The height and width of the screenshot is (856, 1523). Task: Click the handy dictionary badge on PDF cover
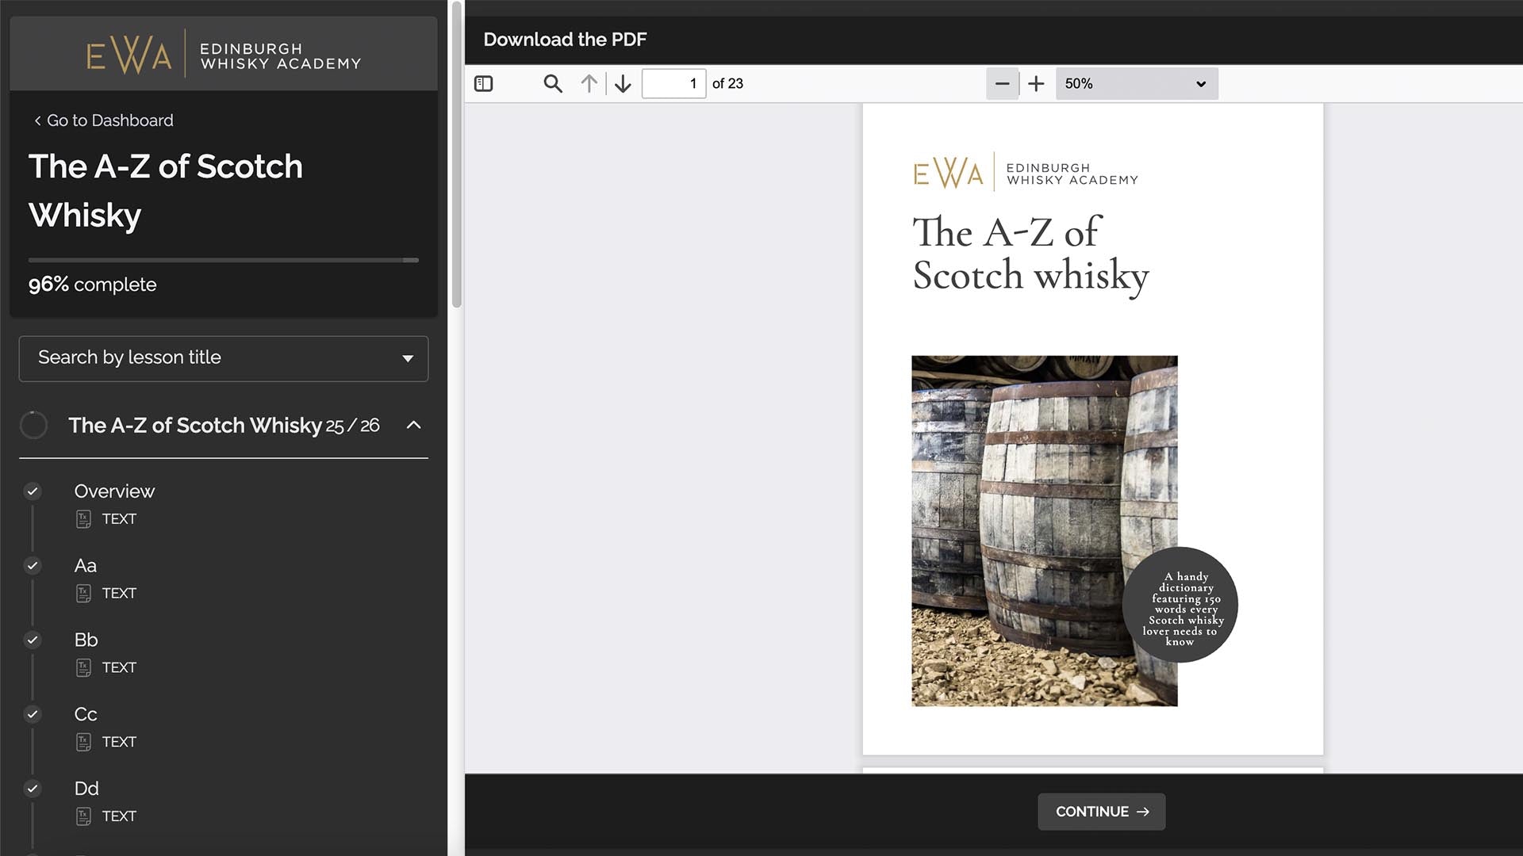pyautogui.click(x=1180, y=605)
